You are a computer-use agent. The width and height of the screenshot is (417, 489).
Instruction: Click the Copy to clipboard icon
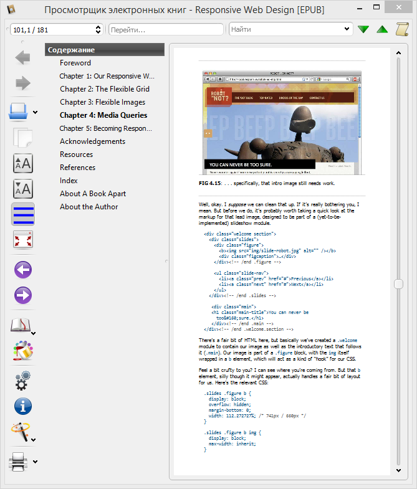coord(22,137)
